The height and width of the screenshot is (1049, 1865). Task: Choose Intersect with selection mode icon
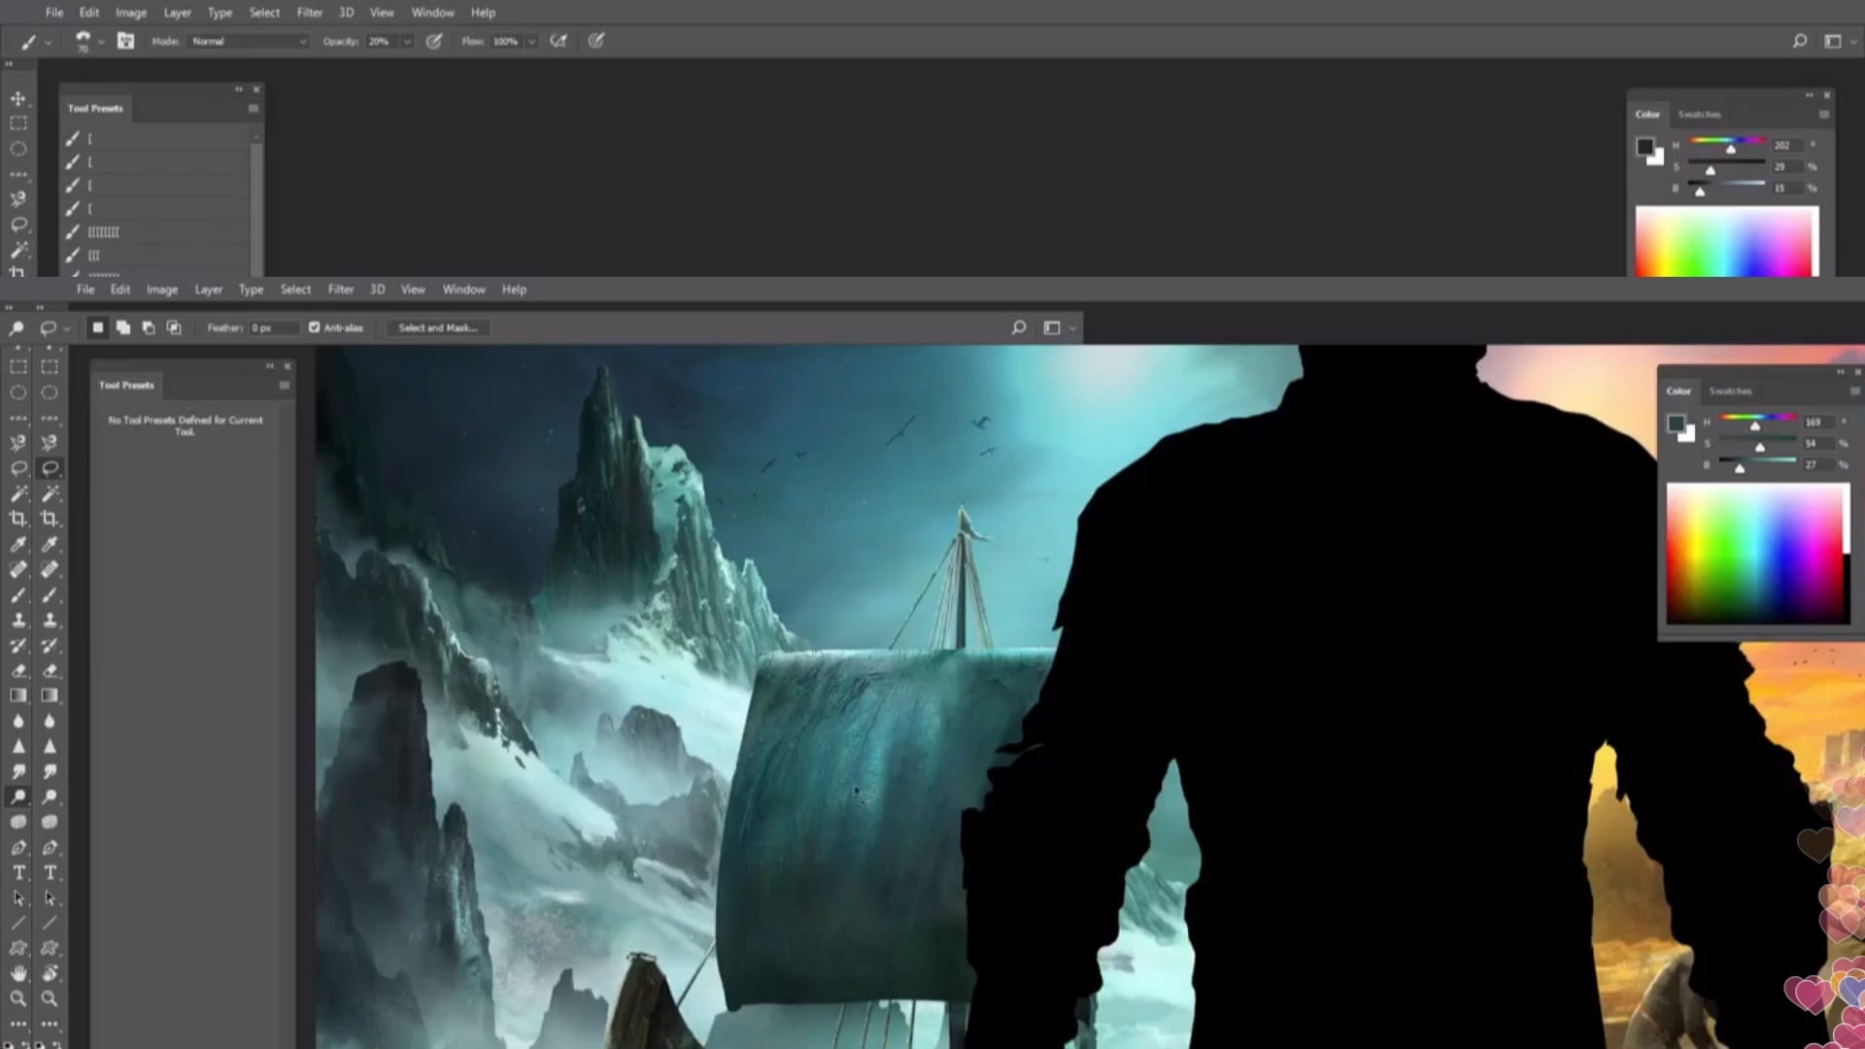coord(174,328)
